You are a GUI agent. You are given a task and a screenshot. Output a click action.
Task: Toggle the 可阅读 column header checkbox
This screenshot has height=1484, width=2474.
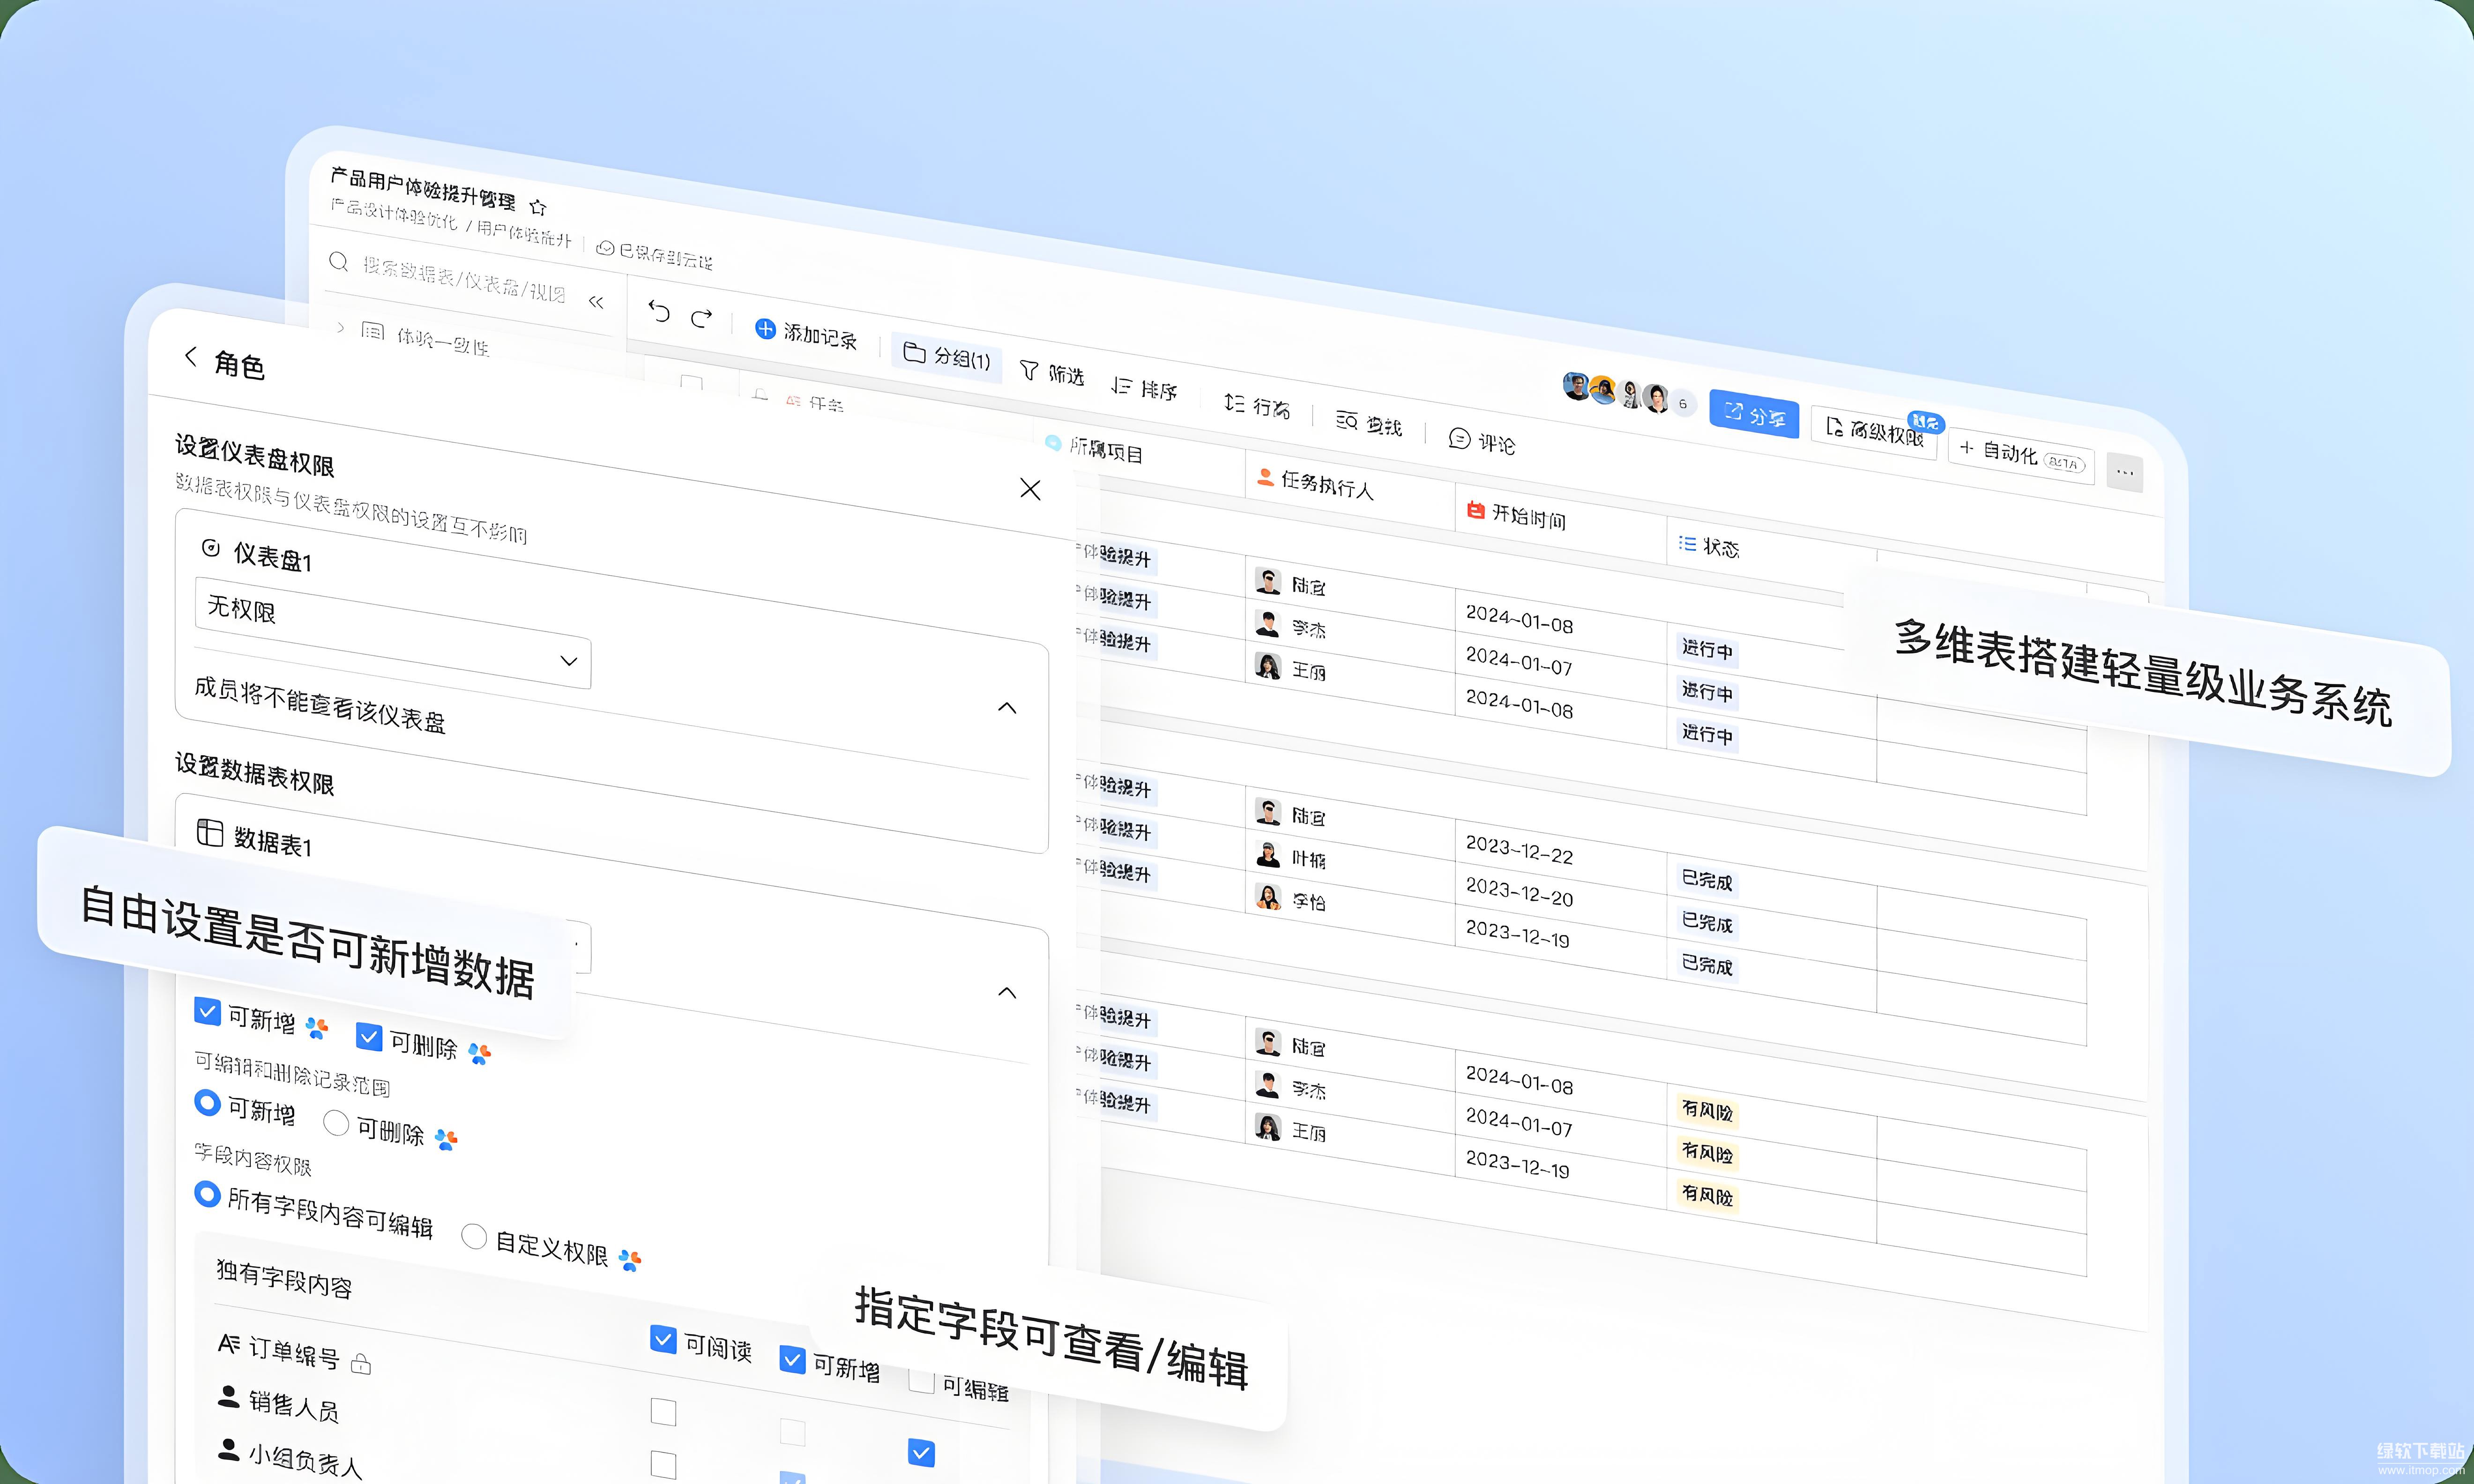pyautogui.click(x=663, y=1339)
